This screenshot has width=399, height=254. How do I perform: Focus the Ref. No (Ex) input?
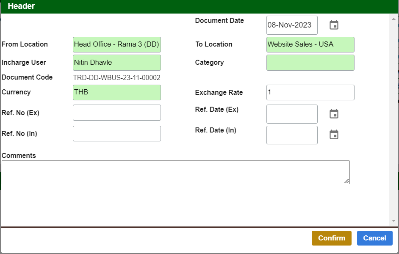pos(116,113)
